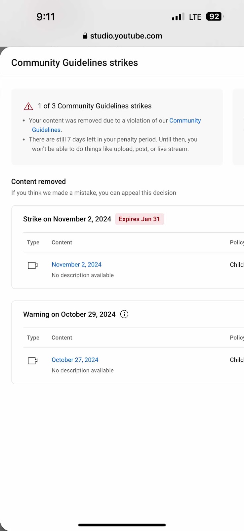
Task: Click the Child policy text in November row
Action: point(237,265)
